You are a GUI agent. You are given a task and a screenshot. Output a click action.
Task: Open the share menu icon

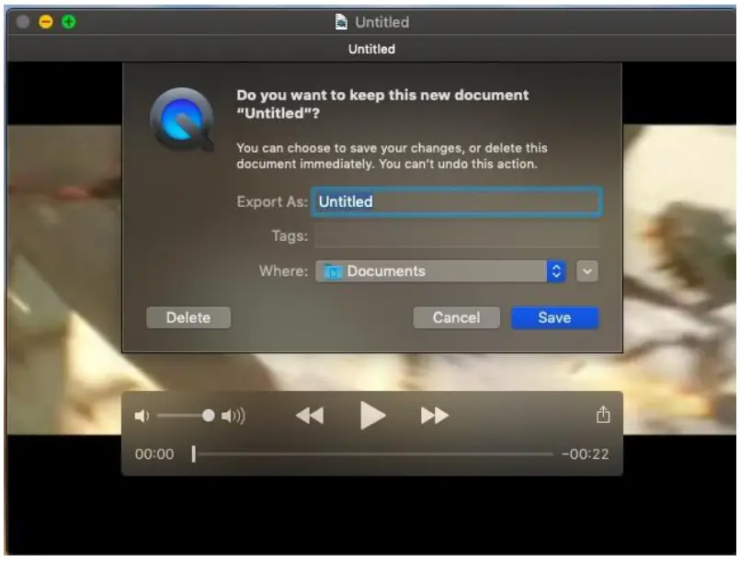(603, 415)
